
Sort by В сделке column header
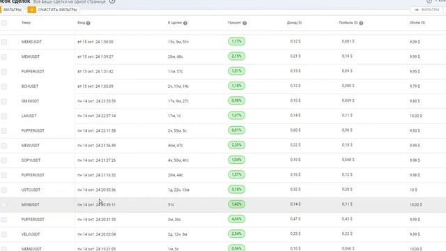[x=175, y=22]
